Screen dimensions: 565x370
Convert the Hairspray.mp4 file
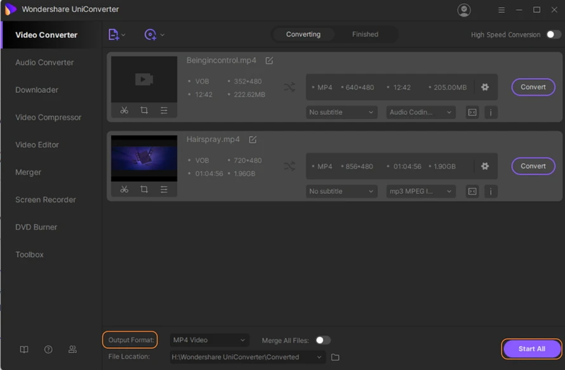click(533, 166)
